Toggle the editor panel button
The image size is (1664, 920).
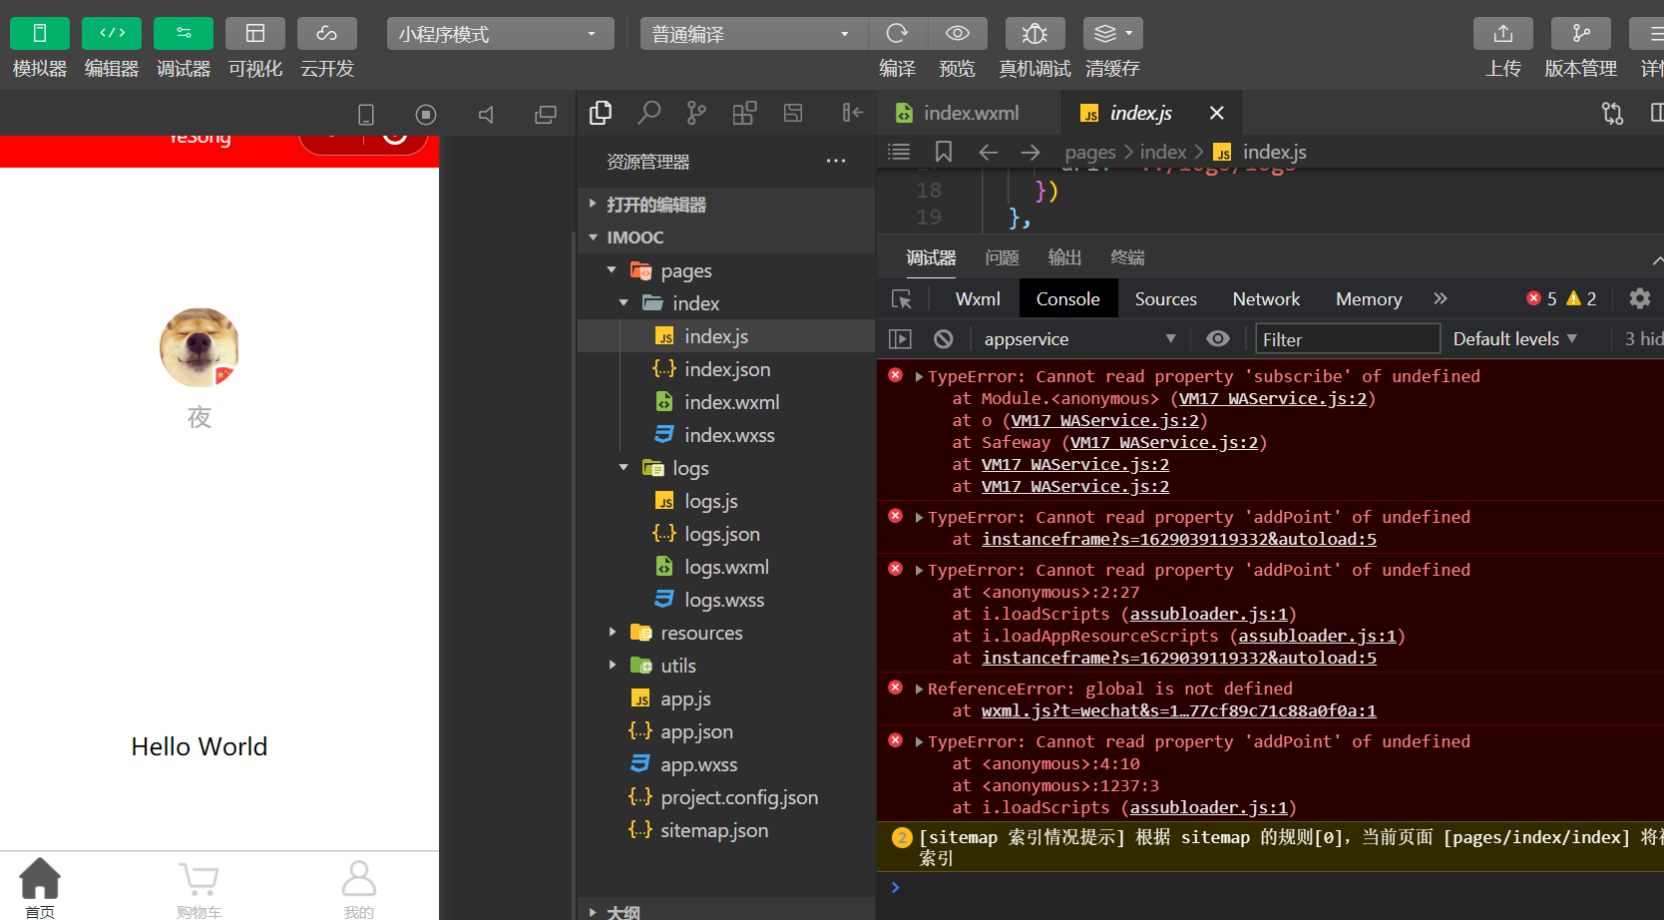click(112, 33)
